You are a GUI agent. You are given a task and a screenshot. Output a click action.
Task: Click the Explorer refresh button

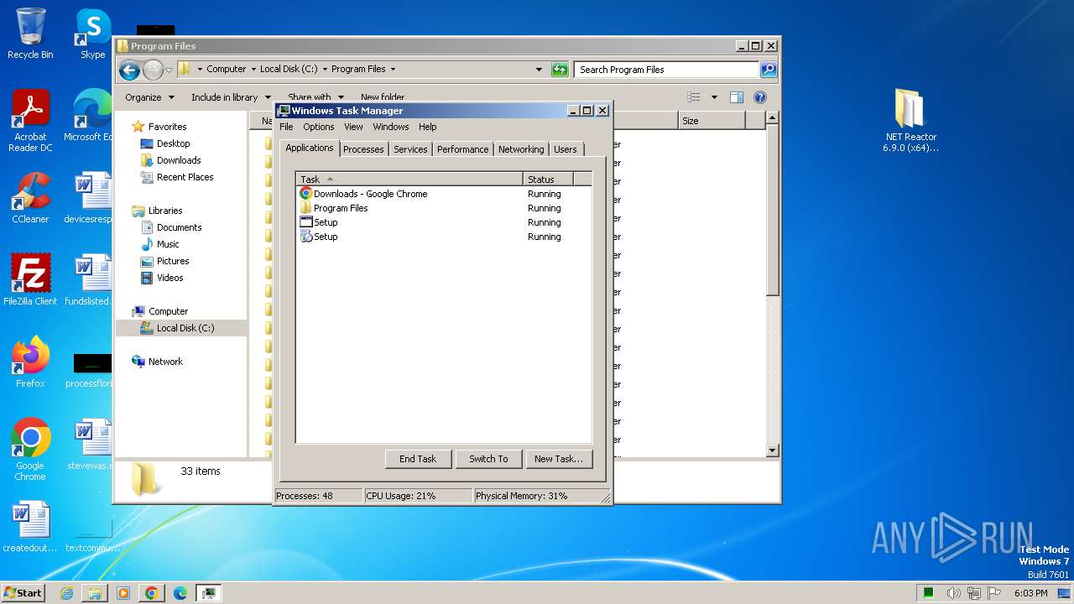click(x=560, y=70)
